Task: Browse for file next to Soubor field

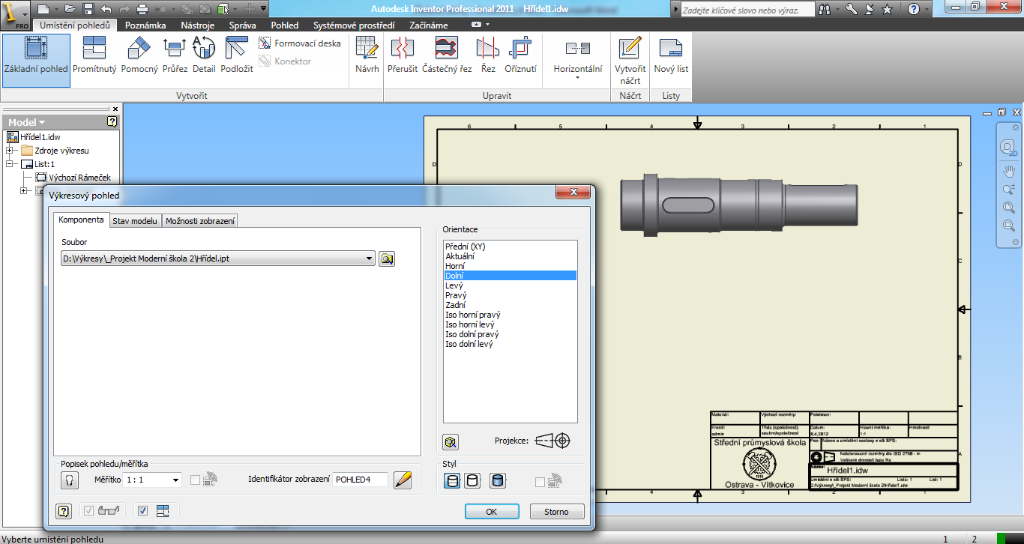Action: 386,259
